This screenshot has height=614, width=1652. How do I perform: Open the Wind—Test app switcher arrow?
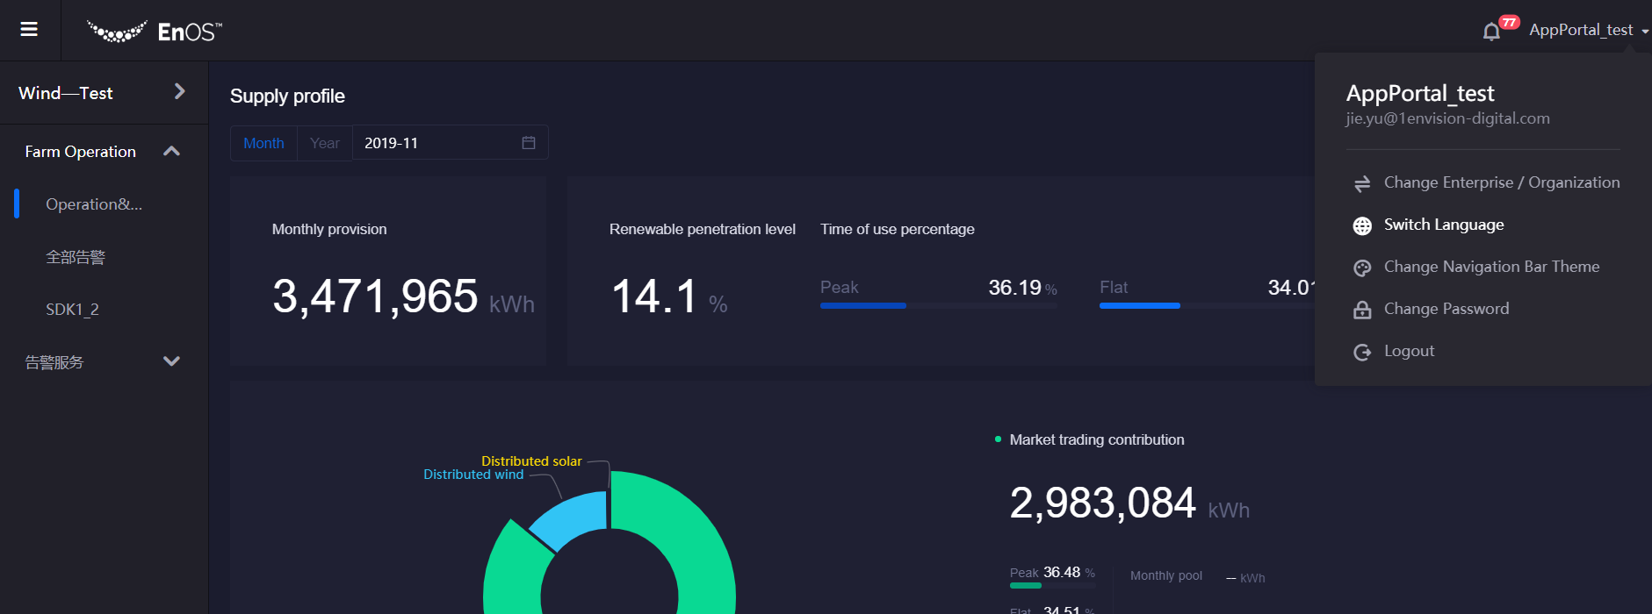[x=179, y=92]
